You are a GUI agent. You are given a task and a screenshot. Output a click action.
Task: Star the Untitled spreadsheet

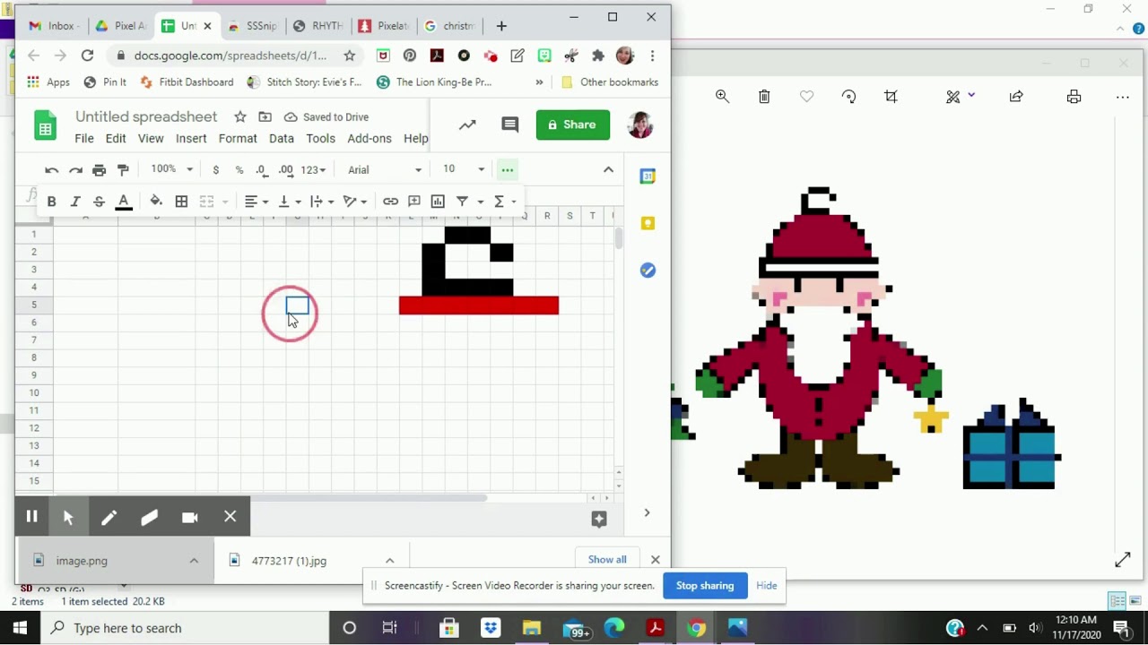239,117
